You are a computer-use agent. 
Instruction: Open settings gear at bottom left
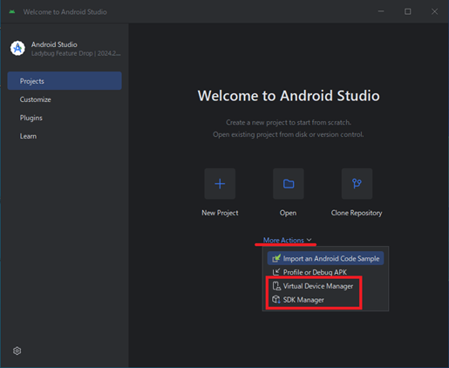point(17,351)
